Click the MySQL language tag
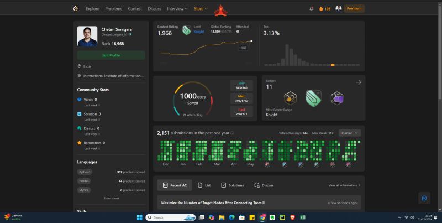442x223 pixels. click(84, 190)
